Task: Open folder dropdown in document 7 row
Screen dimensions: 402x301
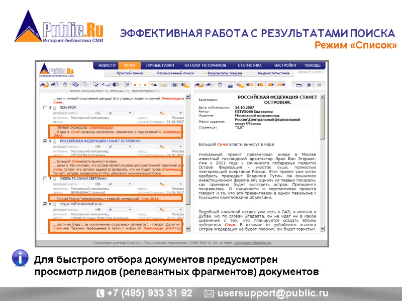Action: point(170,184)
